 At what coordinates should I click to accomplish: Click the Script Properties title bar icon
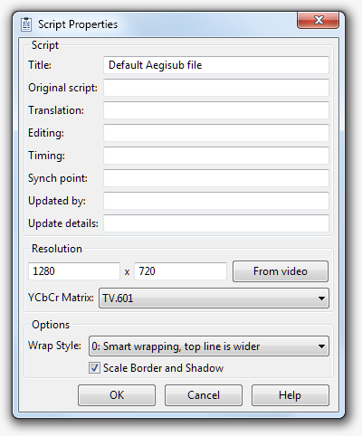[26, 24]
